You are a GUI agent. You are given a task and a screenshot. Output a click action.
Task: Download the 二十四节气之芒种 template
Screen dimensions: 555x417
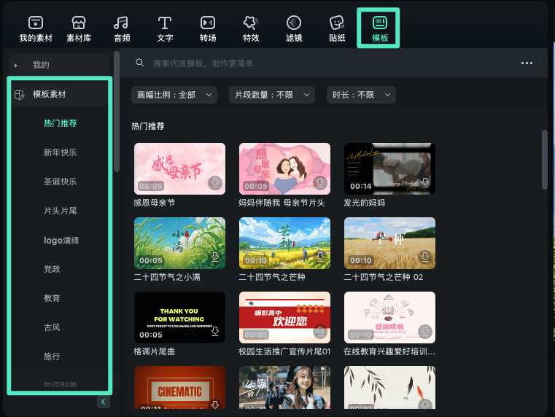pyautogui.click(x=320, y=257)
